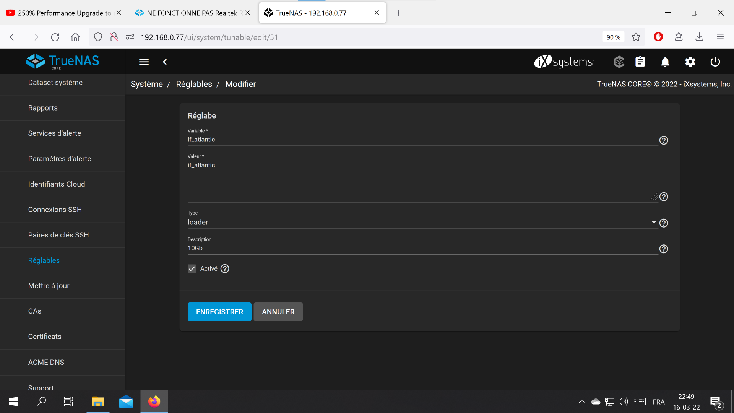This screenshot has width=734, height=413.
Task: Open ACME DNS in the sidebar
Action: [x=62, y=362]
